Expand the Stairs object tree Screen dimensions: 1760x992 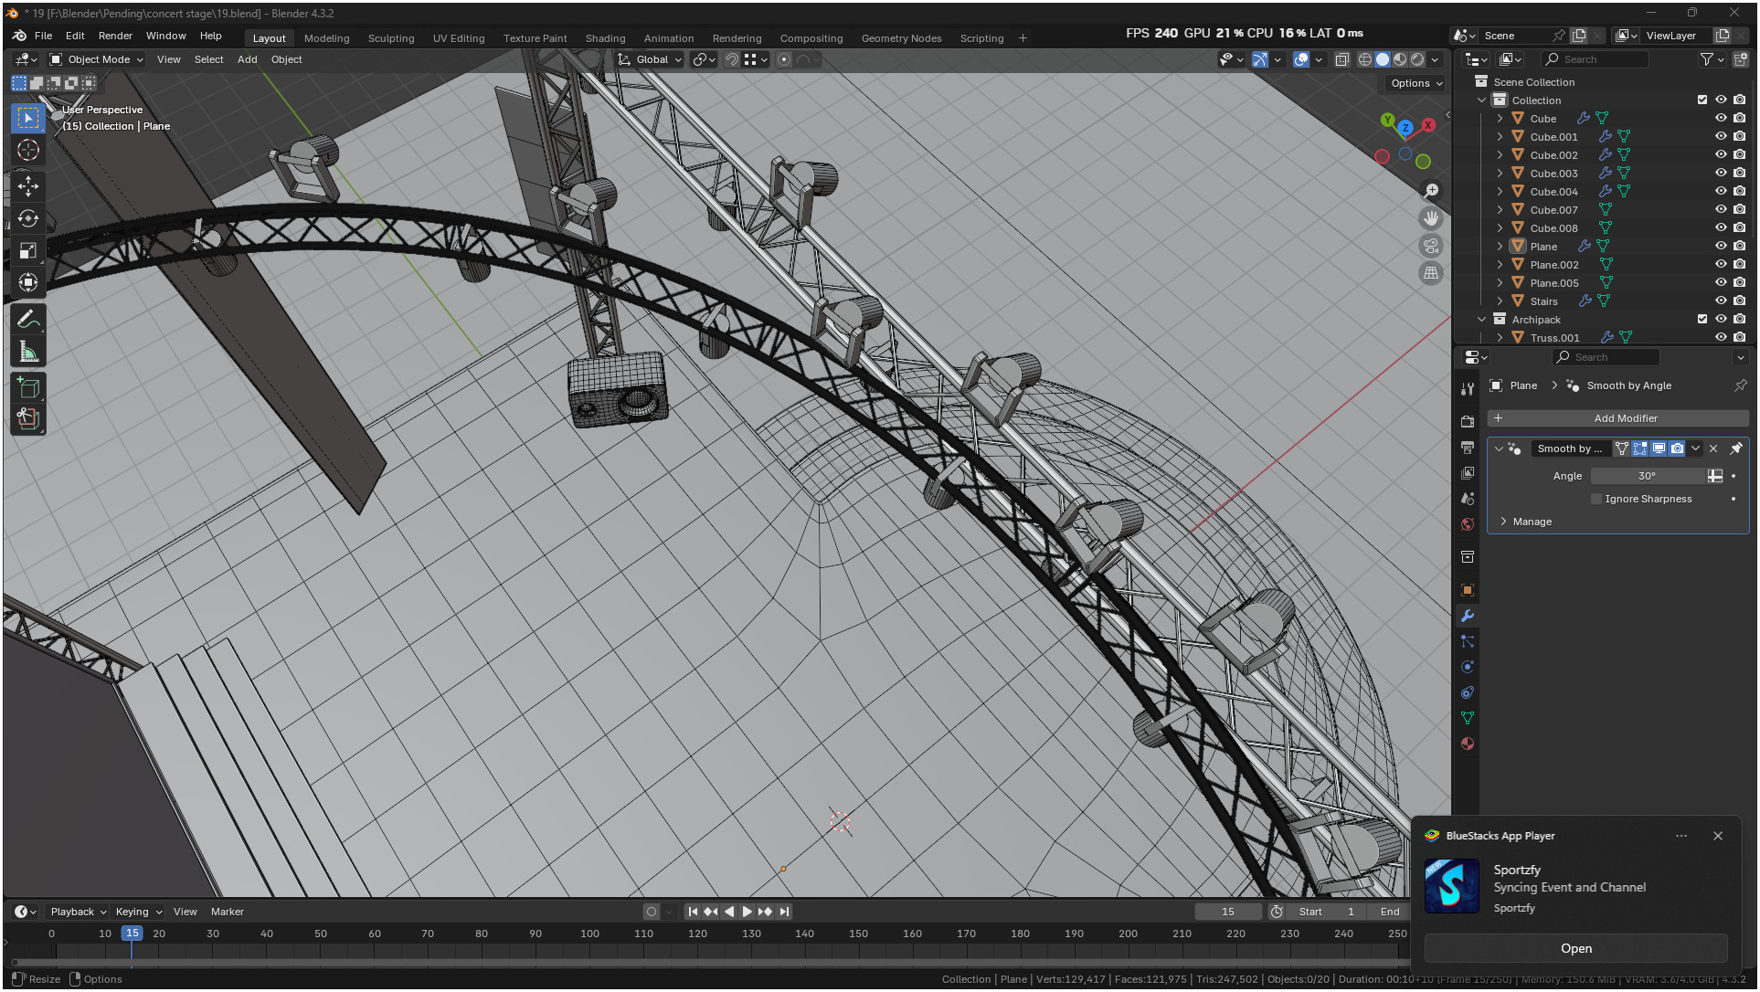click(1500, 301)
